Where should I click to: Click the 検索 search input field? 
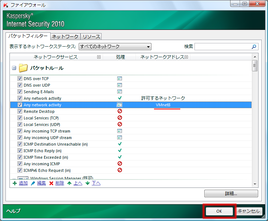222,47
